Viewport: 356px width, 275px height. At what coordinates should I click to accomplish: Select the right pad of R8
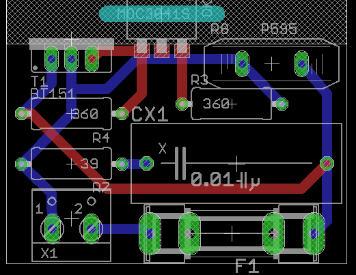301,63
